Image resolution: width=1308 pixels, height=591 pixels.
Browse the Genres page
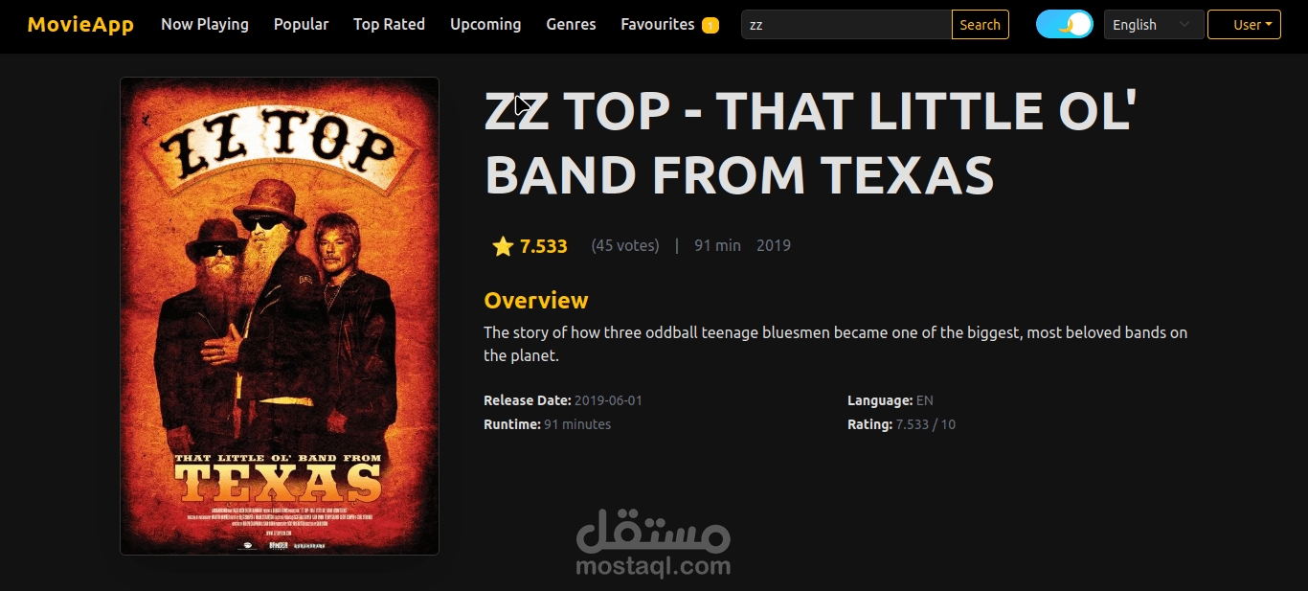tap(571, 24)
